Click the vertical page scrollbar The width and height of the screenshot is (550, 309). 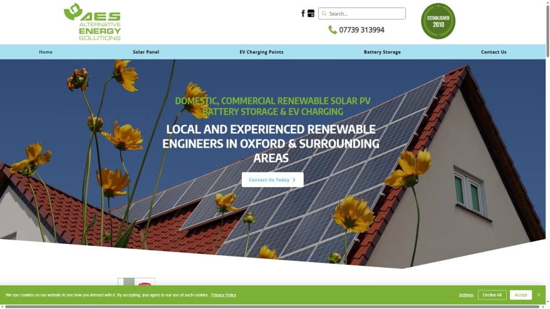547,30
